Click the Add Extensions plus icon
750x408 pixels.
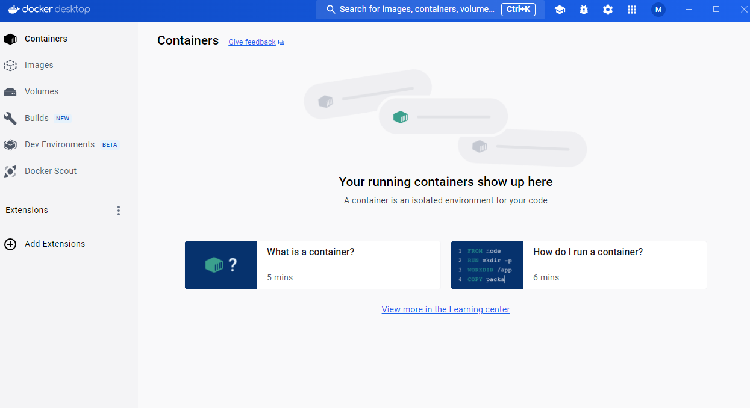point(10,244)
